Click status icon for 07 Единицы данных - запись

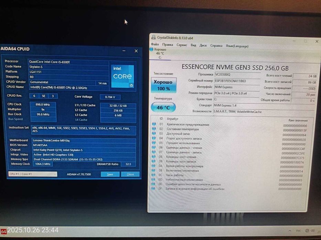[x=154, y=152]
